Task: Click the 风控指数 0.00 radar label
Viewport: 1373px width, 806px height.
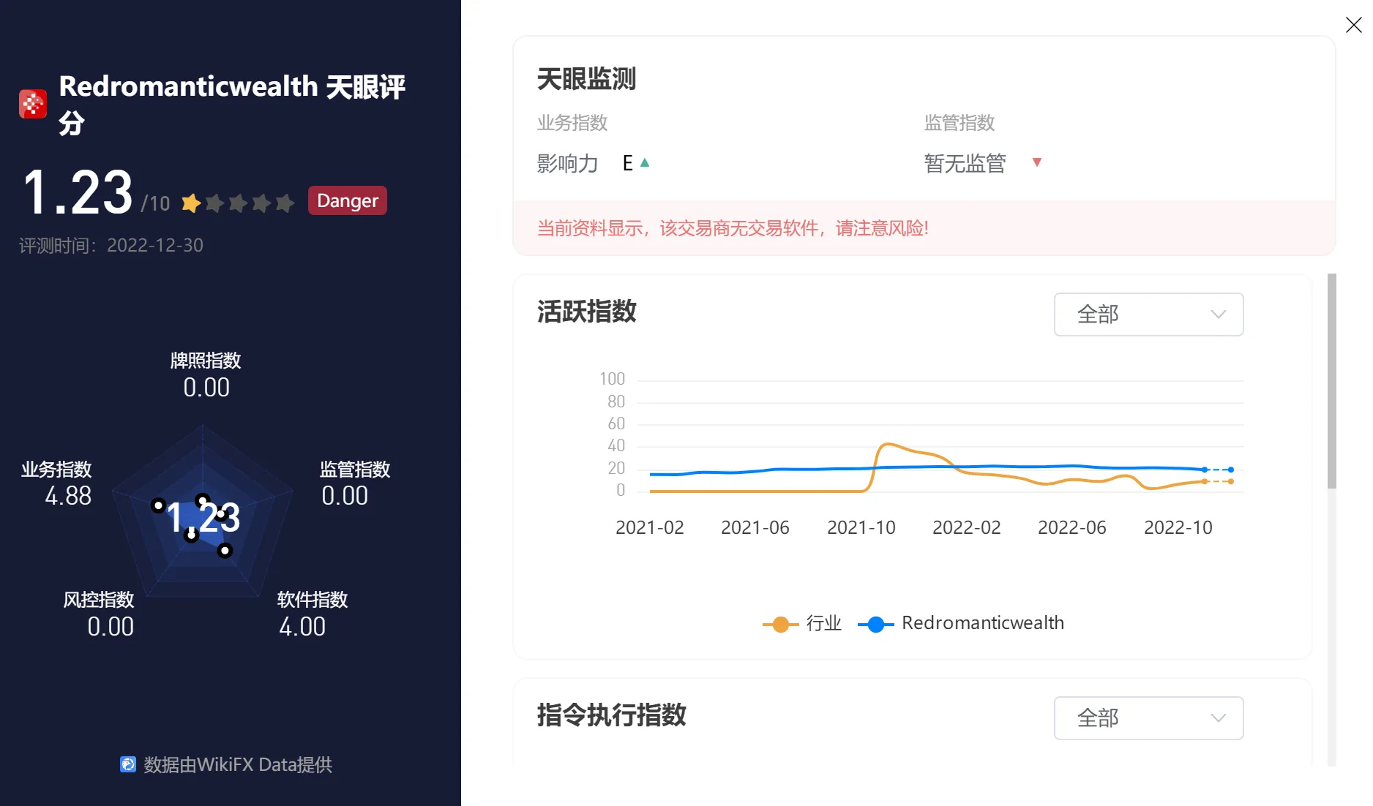Action: (99, 614)
